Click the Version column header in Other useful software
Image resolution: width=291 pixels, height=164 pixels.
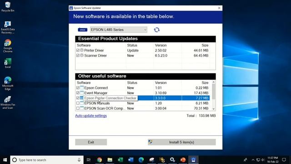point(161,82)
